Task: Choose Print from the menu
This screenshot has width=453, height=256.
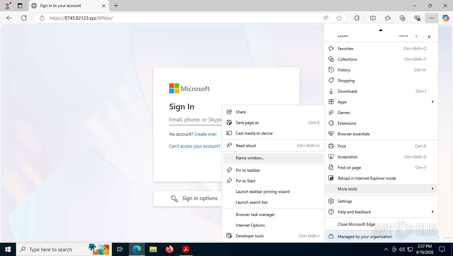Action: click(x=381, y=146)
